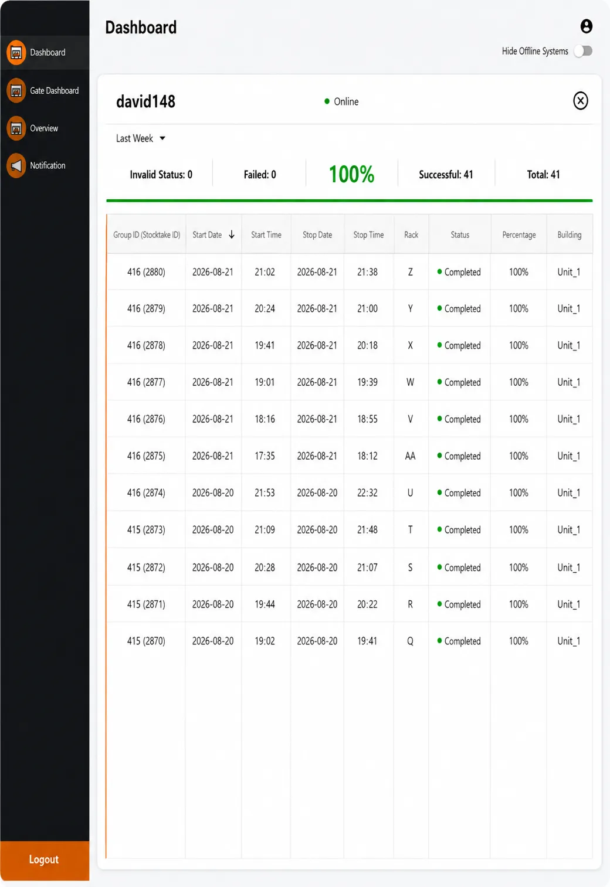Sort by Status column header

click(x=460, y=235)
